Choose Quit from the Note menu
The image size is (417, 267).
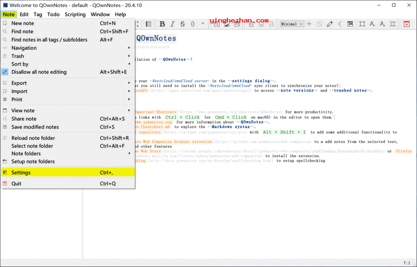click(x=68, y=183)
